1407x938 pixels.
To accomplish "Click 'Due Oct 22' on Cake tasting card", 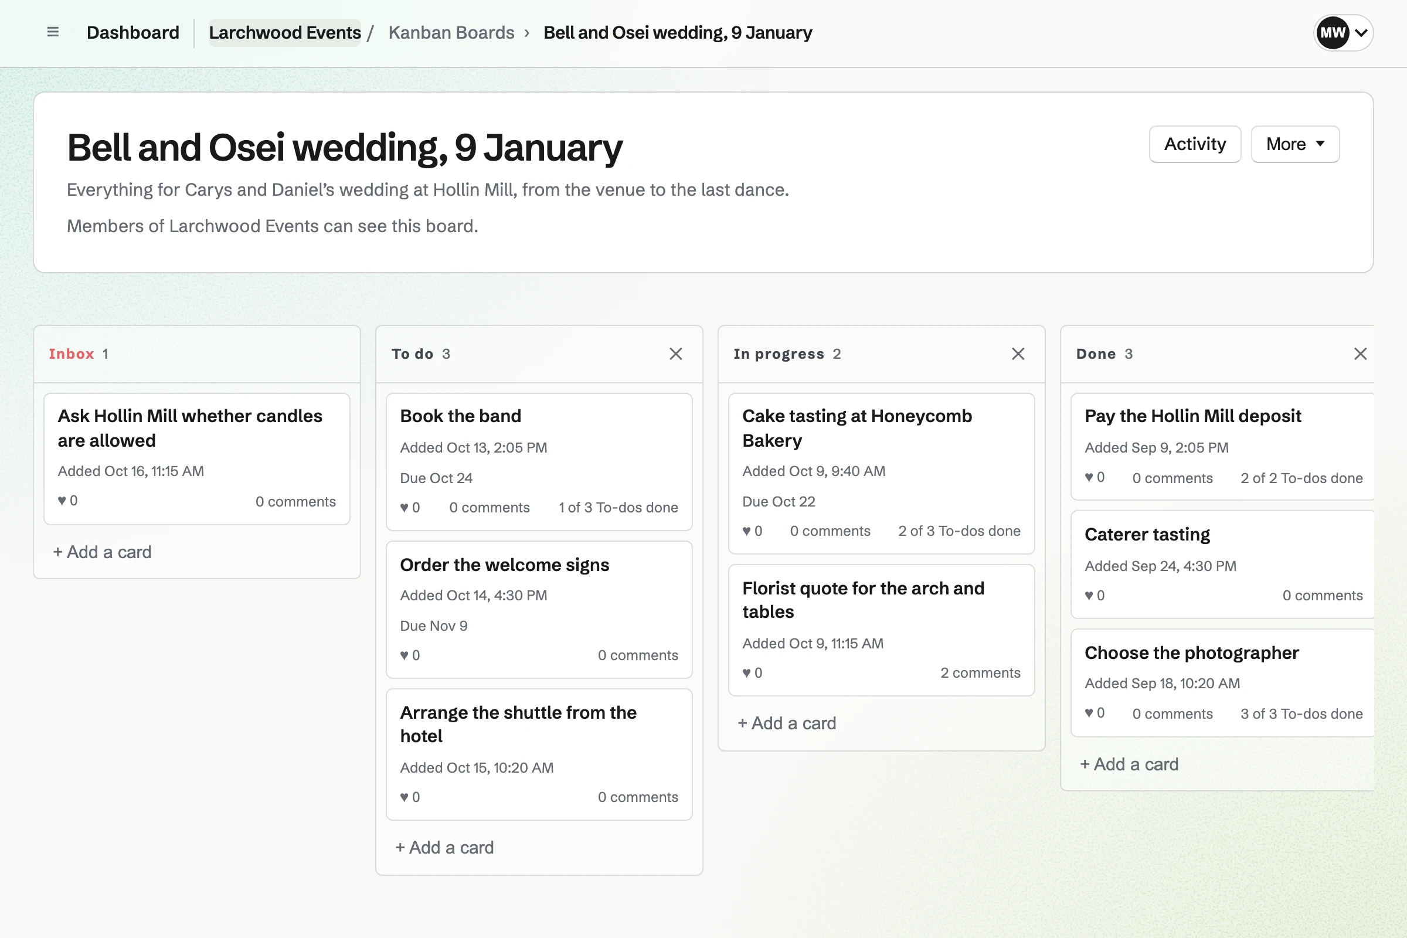I will tap(779, 501).
